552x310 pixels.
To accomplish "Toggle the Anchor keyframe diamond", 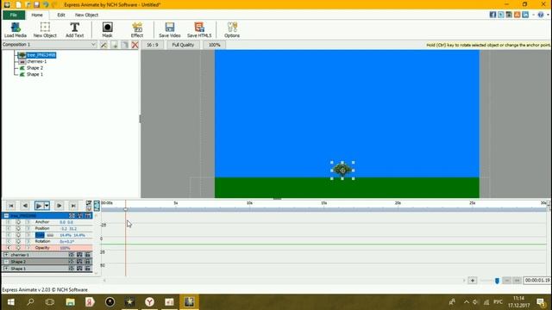I will coord(18,222).
